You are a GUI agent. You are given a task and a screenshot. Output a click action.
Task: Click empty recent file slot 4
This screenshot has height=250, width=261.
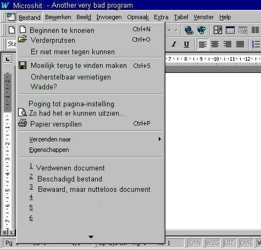click(90, 197)
